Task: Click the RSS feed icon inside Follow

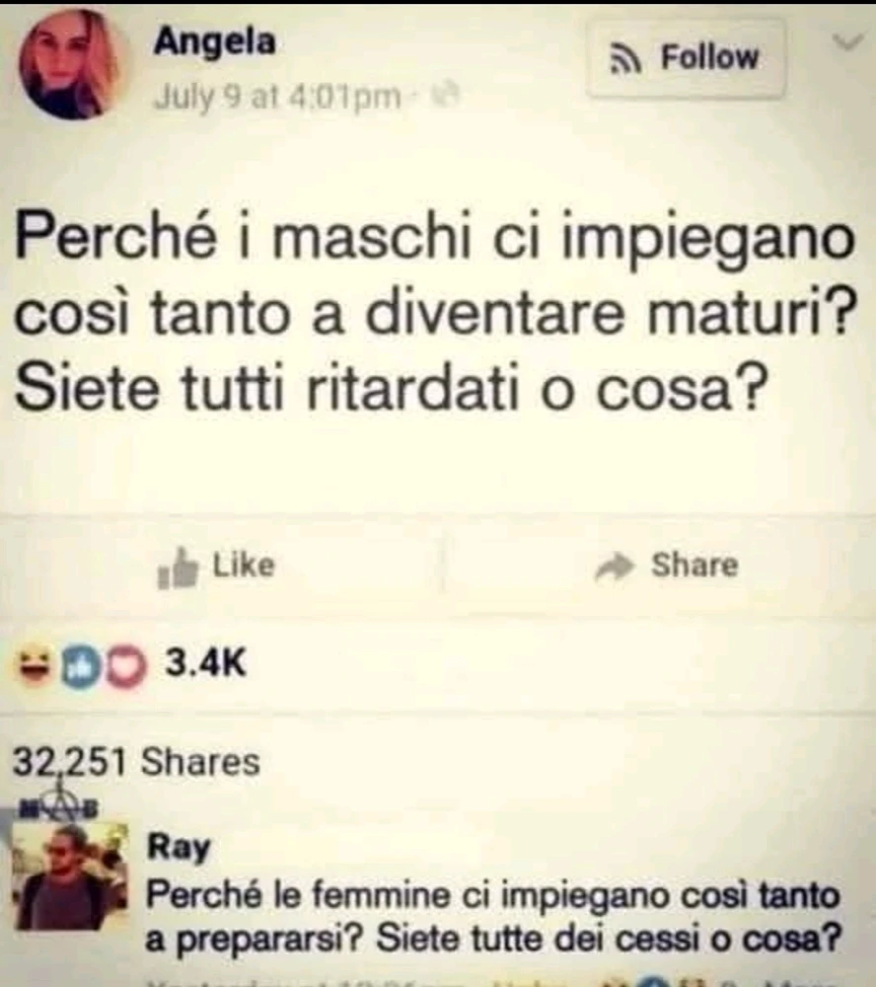Action: pyautogui.click(x=625, y=60)
